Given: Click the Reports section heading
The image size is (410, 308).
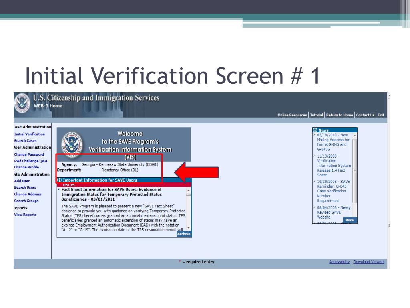Looking at the screenshot, I should [20, 208].
